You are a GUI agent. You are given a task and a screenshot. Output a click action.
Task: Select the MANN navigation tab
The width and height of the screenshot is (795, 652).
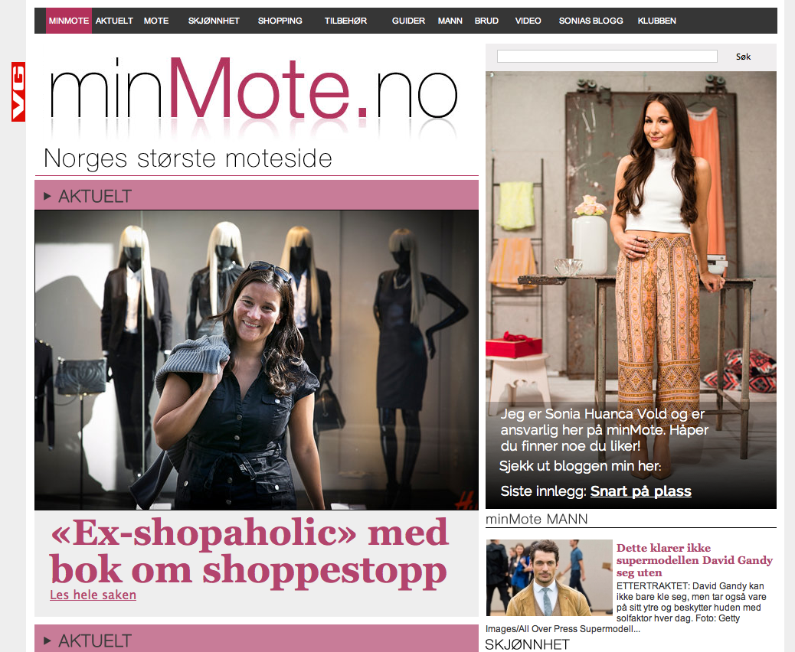tap(450, 21)
